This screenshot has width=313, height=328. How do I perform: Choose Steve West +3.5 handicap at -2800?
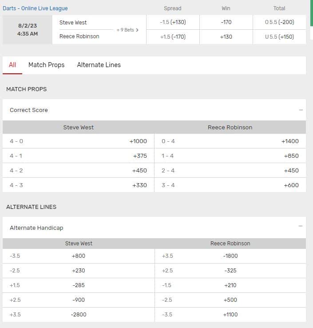click(x=78, y=315)
